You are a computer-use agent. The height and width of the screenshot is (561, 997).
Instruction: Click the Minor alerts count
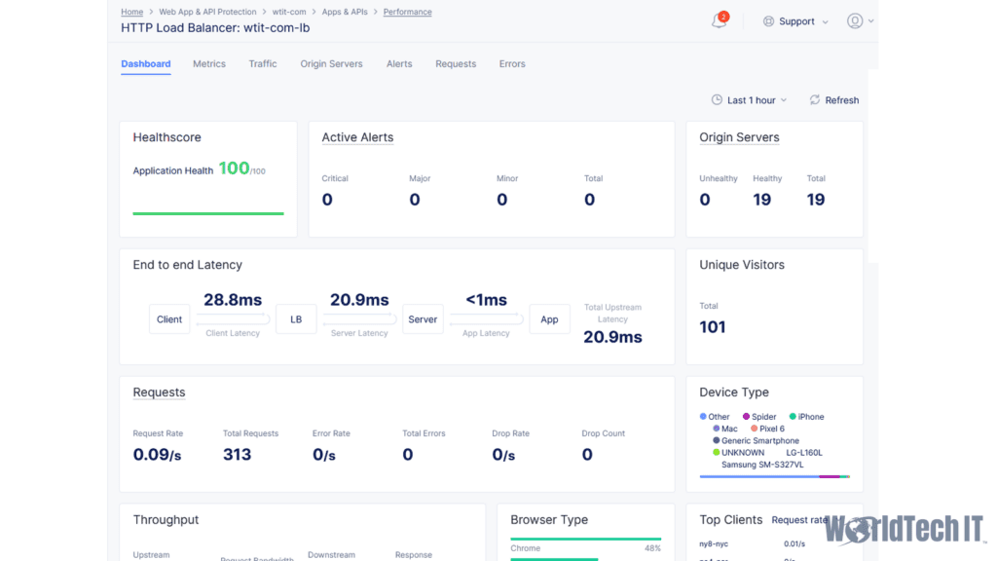[502, 200]
